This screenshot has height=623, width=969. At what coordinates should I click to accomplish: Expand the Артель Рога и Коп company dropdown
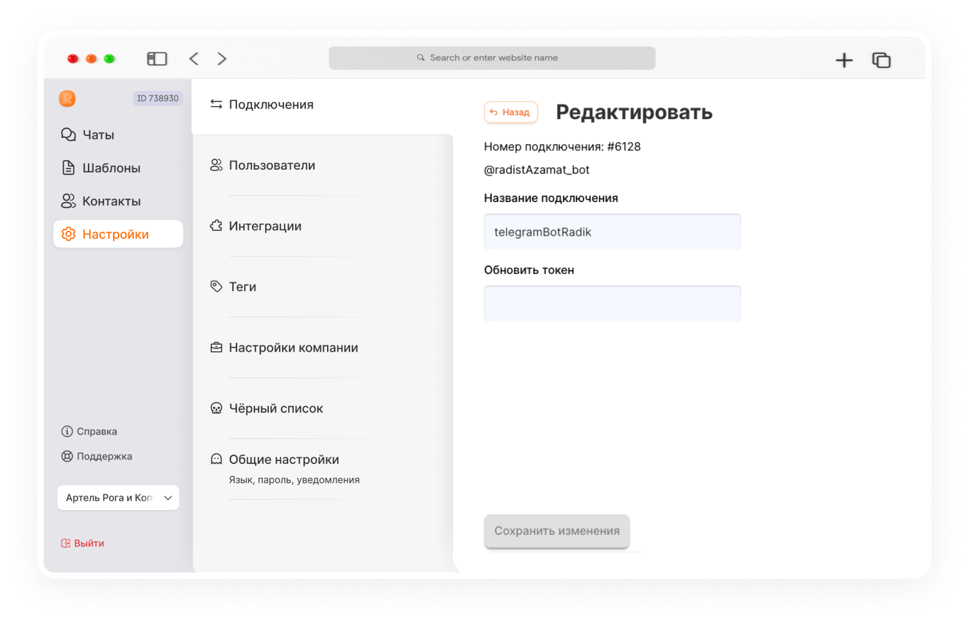[119, 498]
